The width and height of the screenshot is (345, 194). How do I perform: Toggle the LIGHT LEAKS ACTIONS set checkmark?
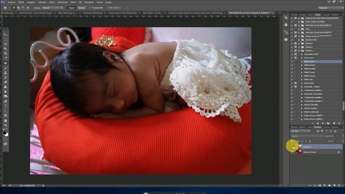(292, 22)
